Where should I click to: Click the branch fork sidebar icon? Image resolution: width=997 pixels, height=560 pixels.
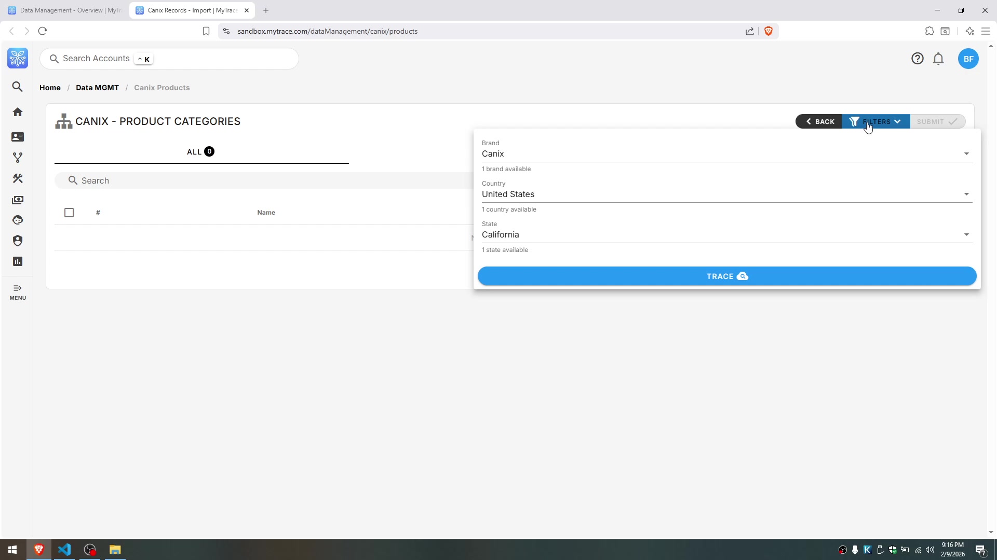tap(18, 158)
